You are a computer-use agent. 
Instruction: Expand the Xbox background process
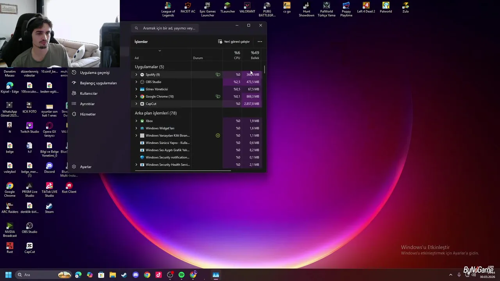tap(136, 121)
